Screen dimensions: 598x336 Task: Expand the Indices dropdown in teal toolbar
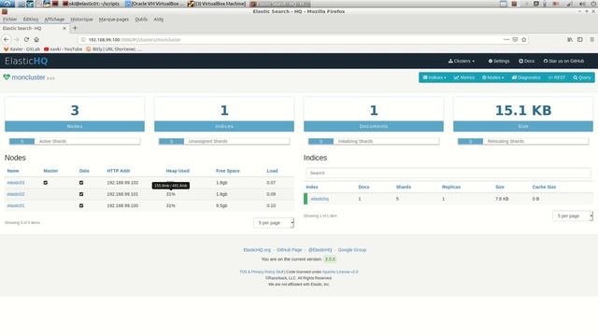pos(434,77)
